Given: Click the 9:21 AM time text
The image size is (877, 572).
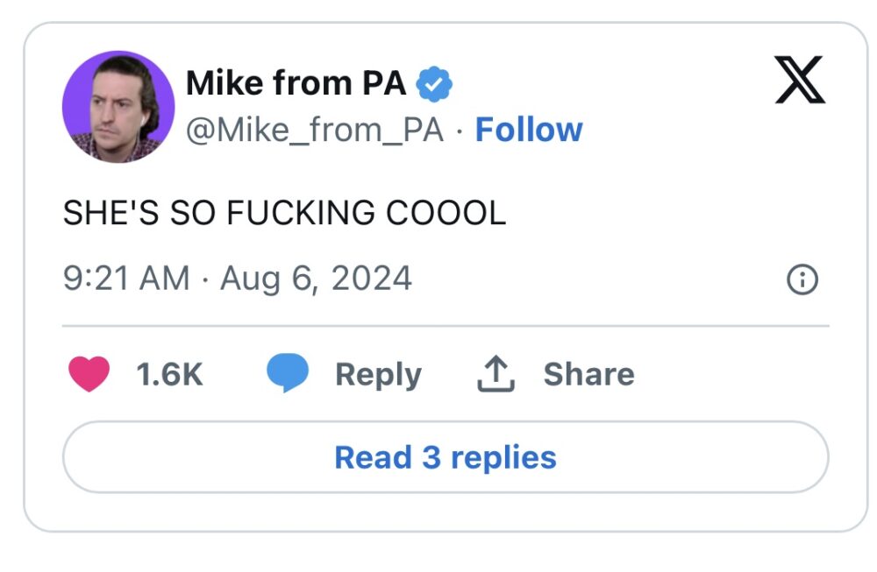Looking at the screenshot, I should point(126,279).
